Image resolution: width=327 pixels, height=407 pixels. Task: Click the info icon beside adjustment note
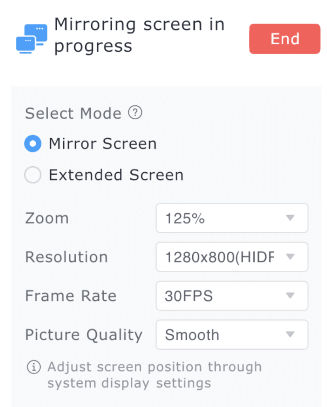click(34, 367)
